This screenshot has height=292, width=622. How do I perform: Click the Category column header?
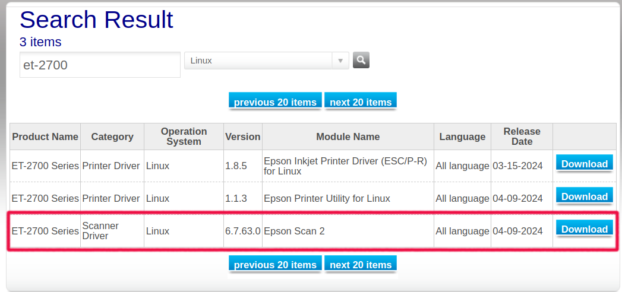click(x=112, y=137)
